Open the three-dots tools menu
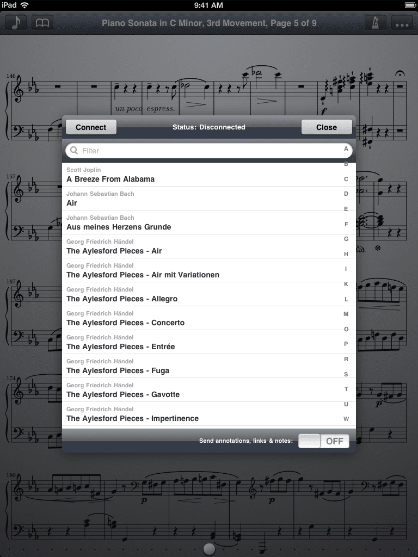The width and height of the screenshot is (418, 557). (x=402, y=23)
